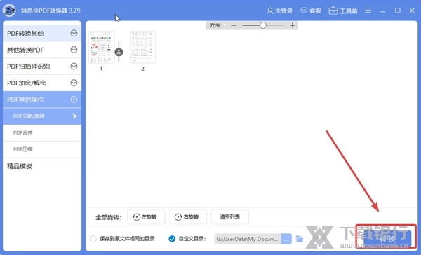The width and height of the screenshot is (421, 255).
Task: Select the PDF压缩 menu item
Action: [42, 149]
